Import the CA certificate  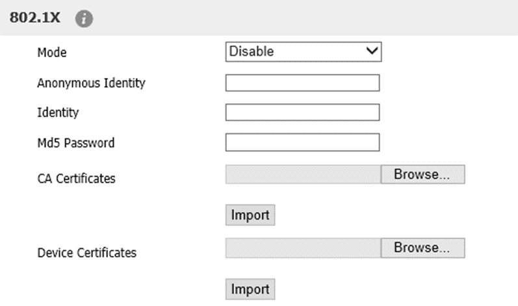coord(250,215)
